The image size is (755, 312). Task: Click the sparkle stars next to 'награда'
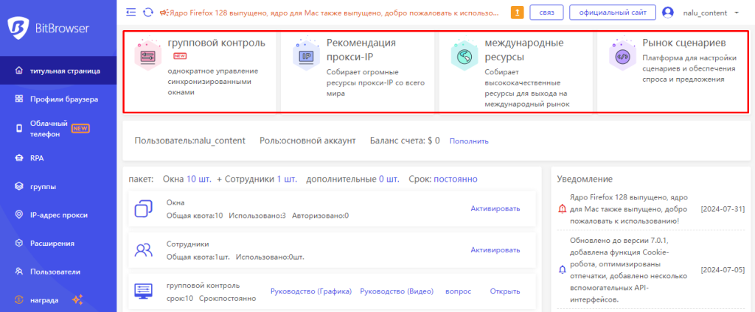pos(77,299)
